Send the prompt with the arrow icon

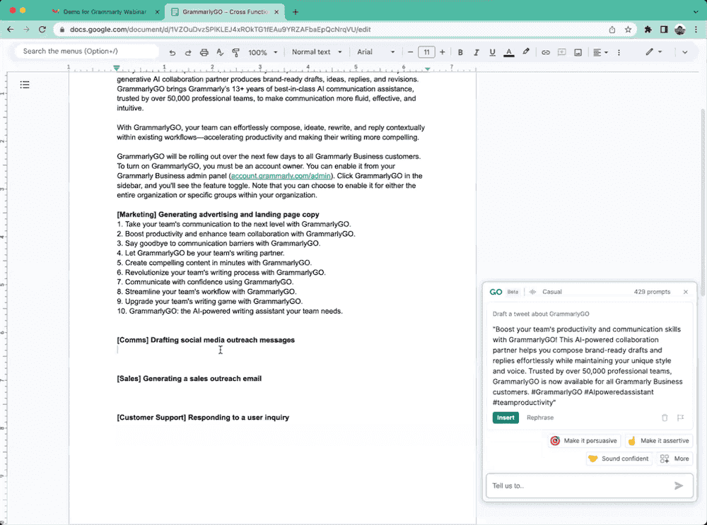click(x=679, y=485)
